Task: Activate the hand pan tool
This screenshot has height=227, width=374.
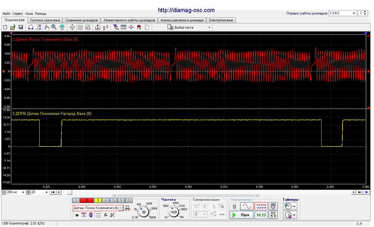Action: [x=47, y=27]
